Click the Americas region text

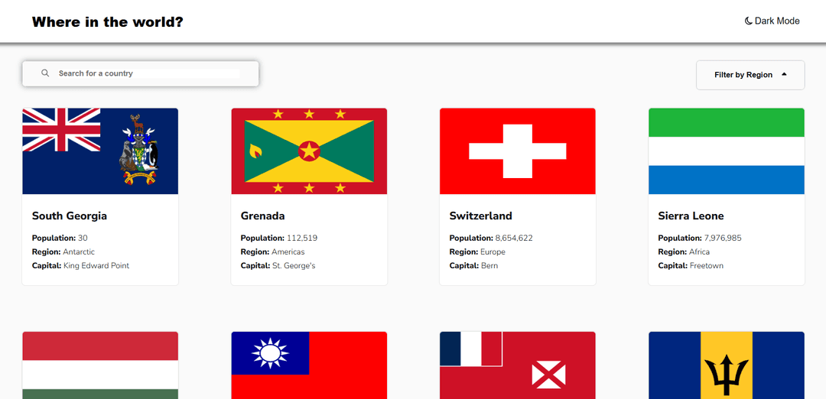pyautogui.click(x=288, y=251)
